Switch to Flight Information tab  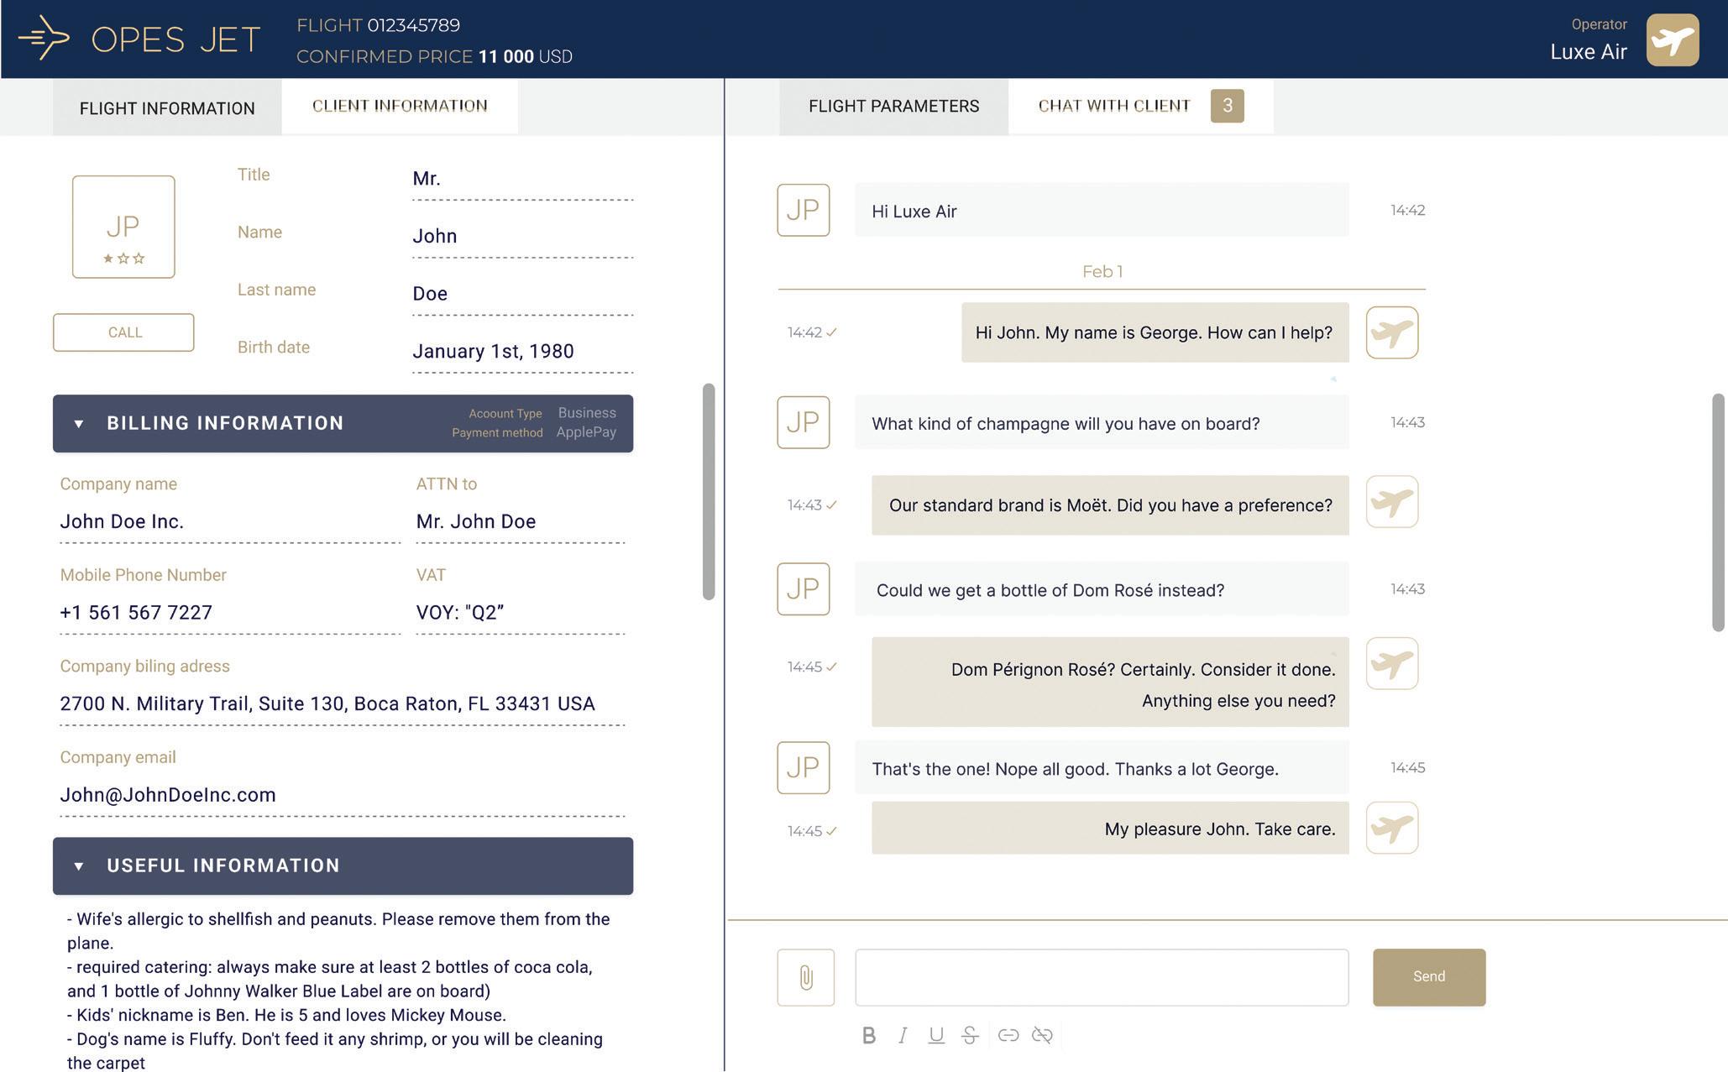pos(167,108)
